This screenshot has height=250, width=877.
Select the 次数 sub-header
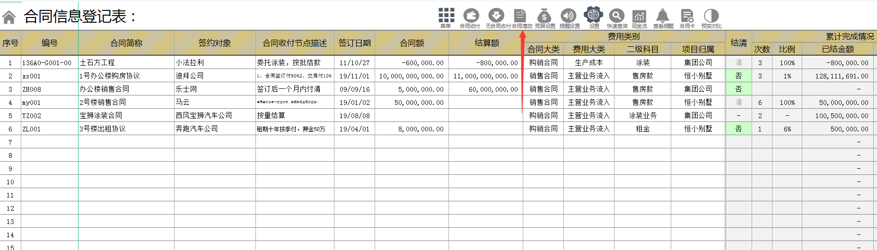click(x=762, y=49)
